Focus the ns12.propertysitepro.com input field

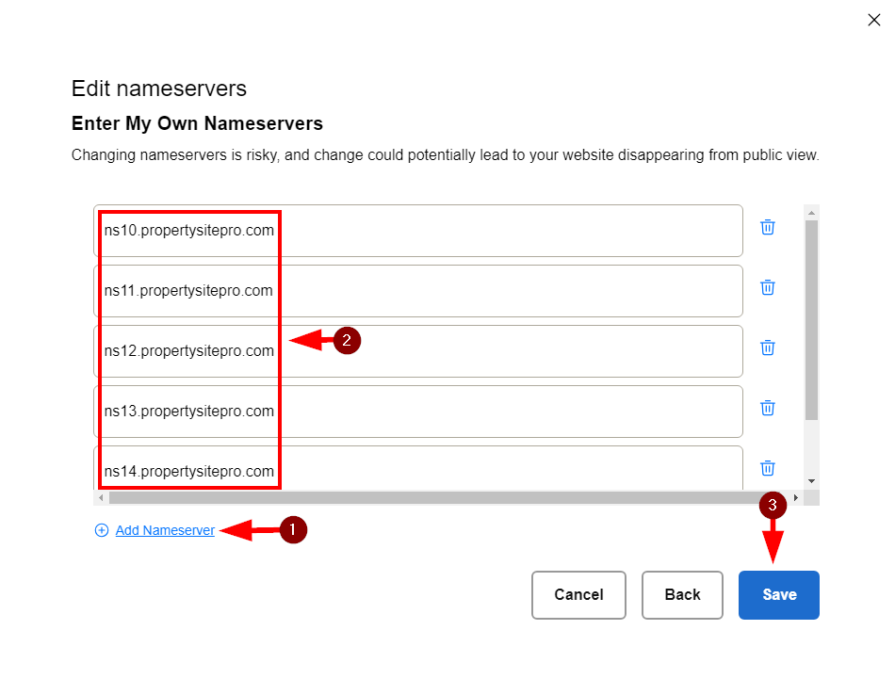tap(417, 351)
